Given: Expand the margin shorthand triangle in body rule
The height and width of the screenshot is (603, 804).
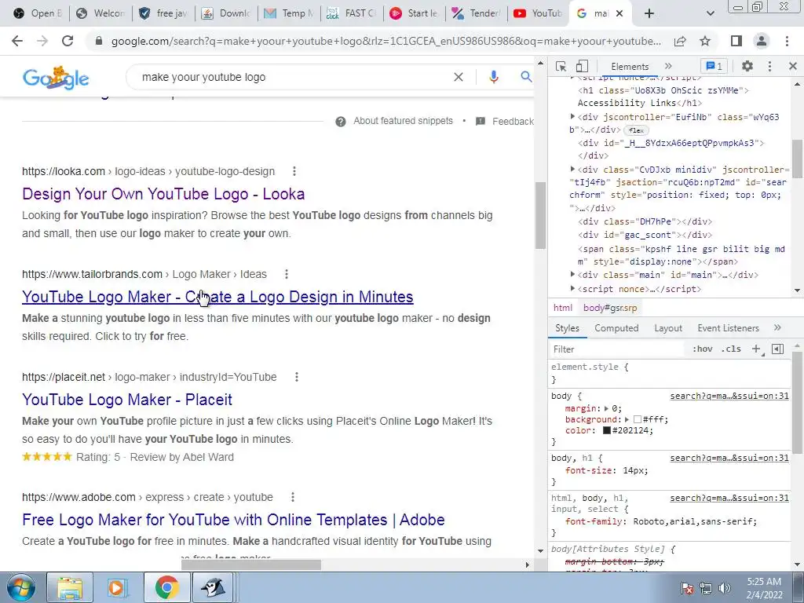Looking at the screenshot, I should pos(606,408).
